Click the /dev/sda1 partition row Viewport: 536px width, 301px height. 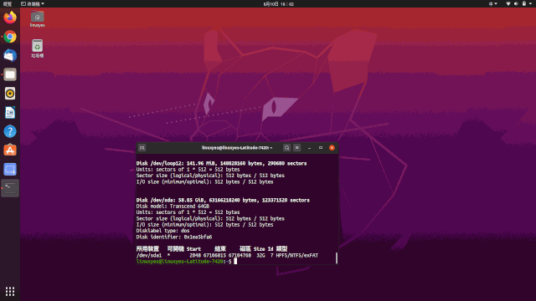pyautogui.click(x=227, y=256)
